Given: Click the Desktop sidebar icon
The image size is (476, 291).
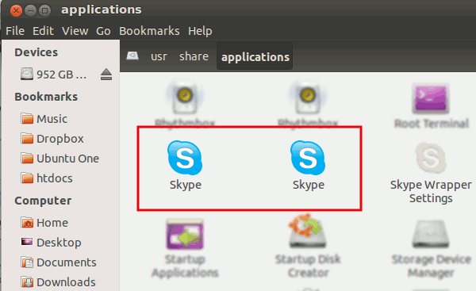Looking at the screenshot, I should [27, 242].
